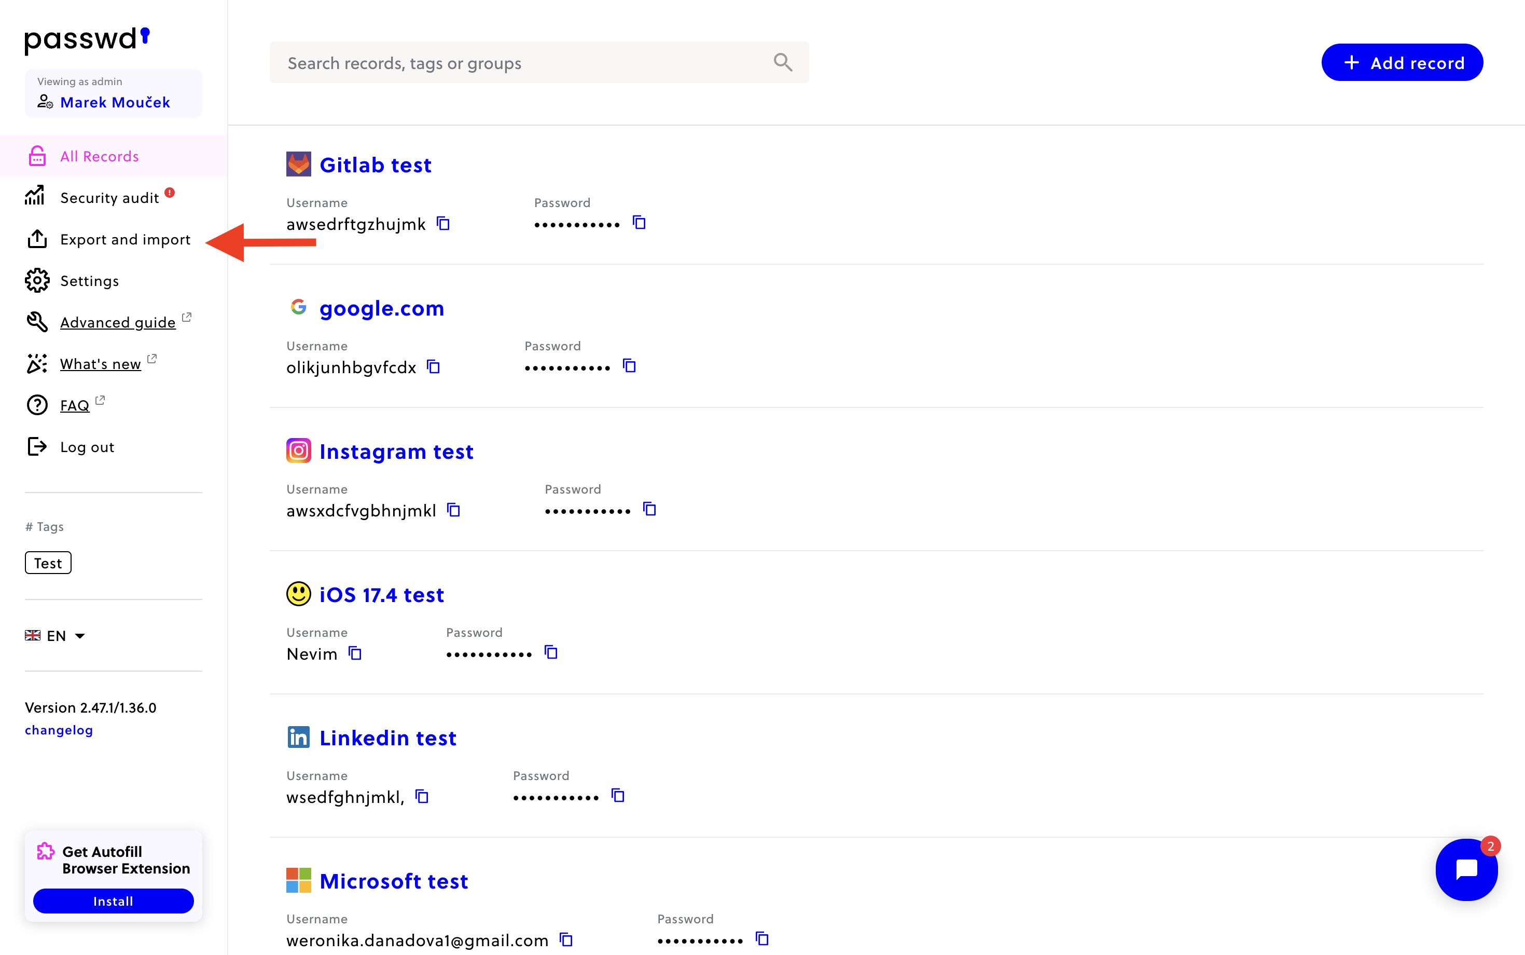Click the Add record button
The image size is (1525, 955).
[x=1402, y=63]
